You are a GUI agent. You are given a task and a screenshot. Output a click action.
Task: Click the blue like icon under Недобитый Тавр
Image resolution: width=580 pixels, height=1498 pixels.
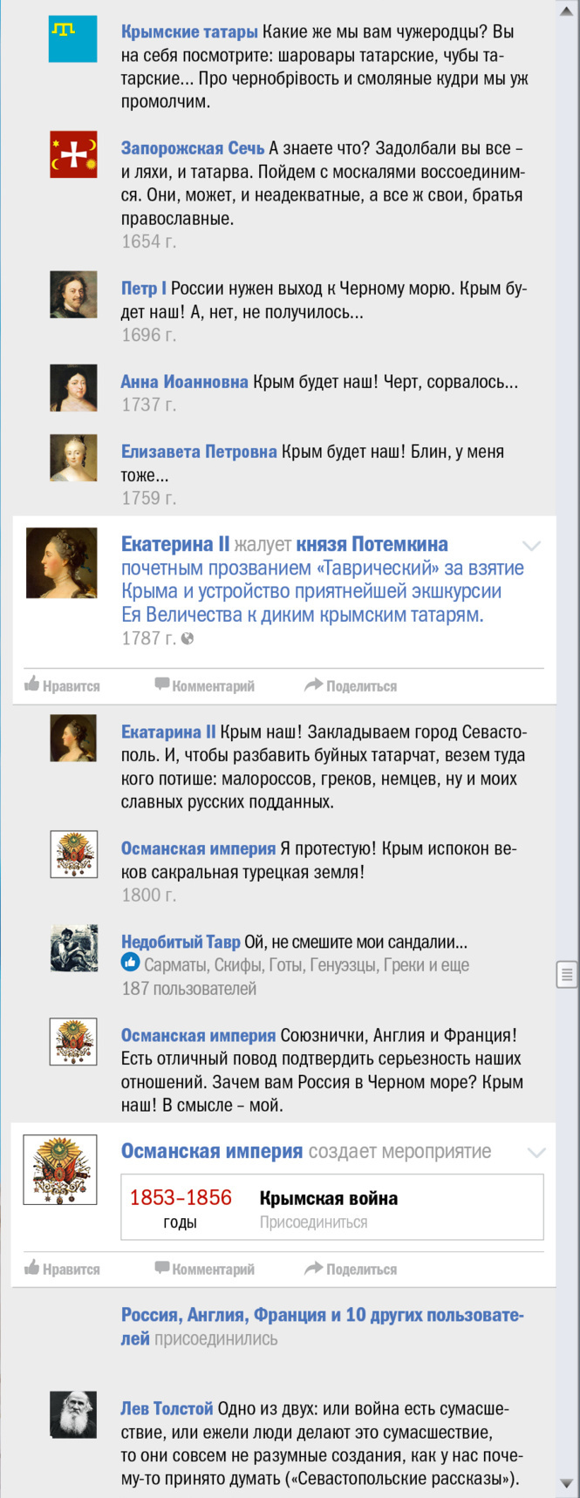click(x=130, y=963)
